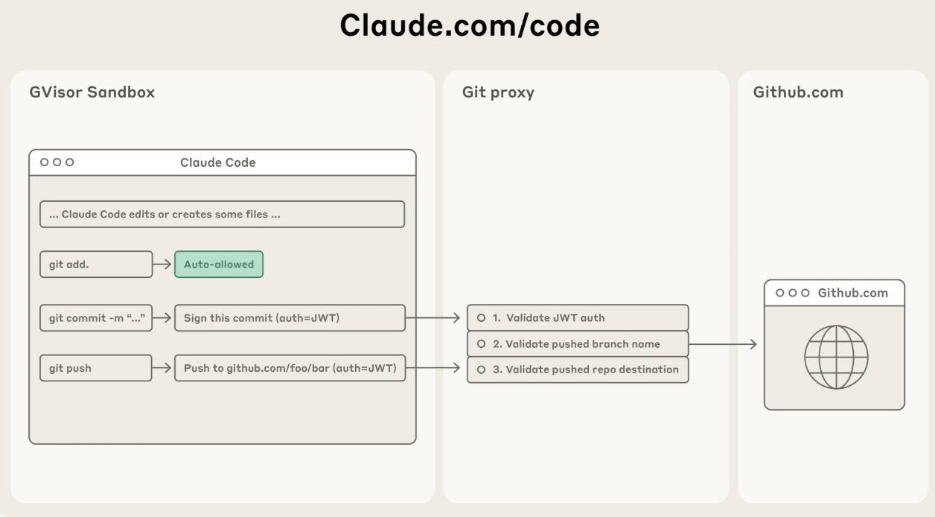Click the arrow after git push box
Screen dimensions: 935x517
click(x=163, y=368)
